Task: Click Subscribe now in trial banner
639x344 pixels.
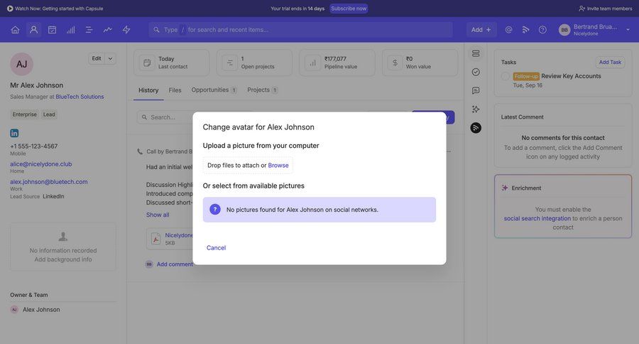Action: tap(349, 9)
